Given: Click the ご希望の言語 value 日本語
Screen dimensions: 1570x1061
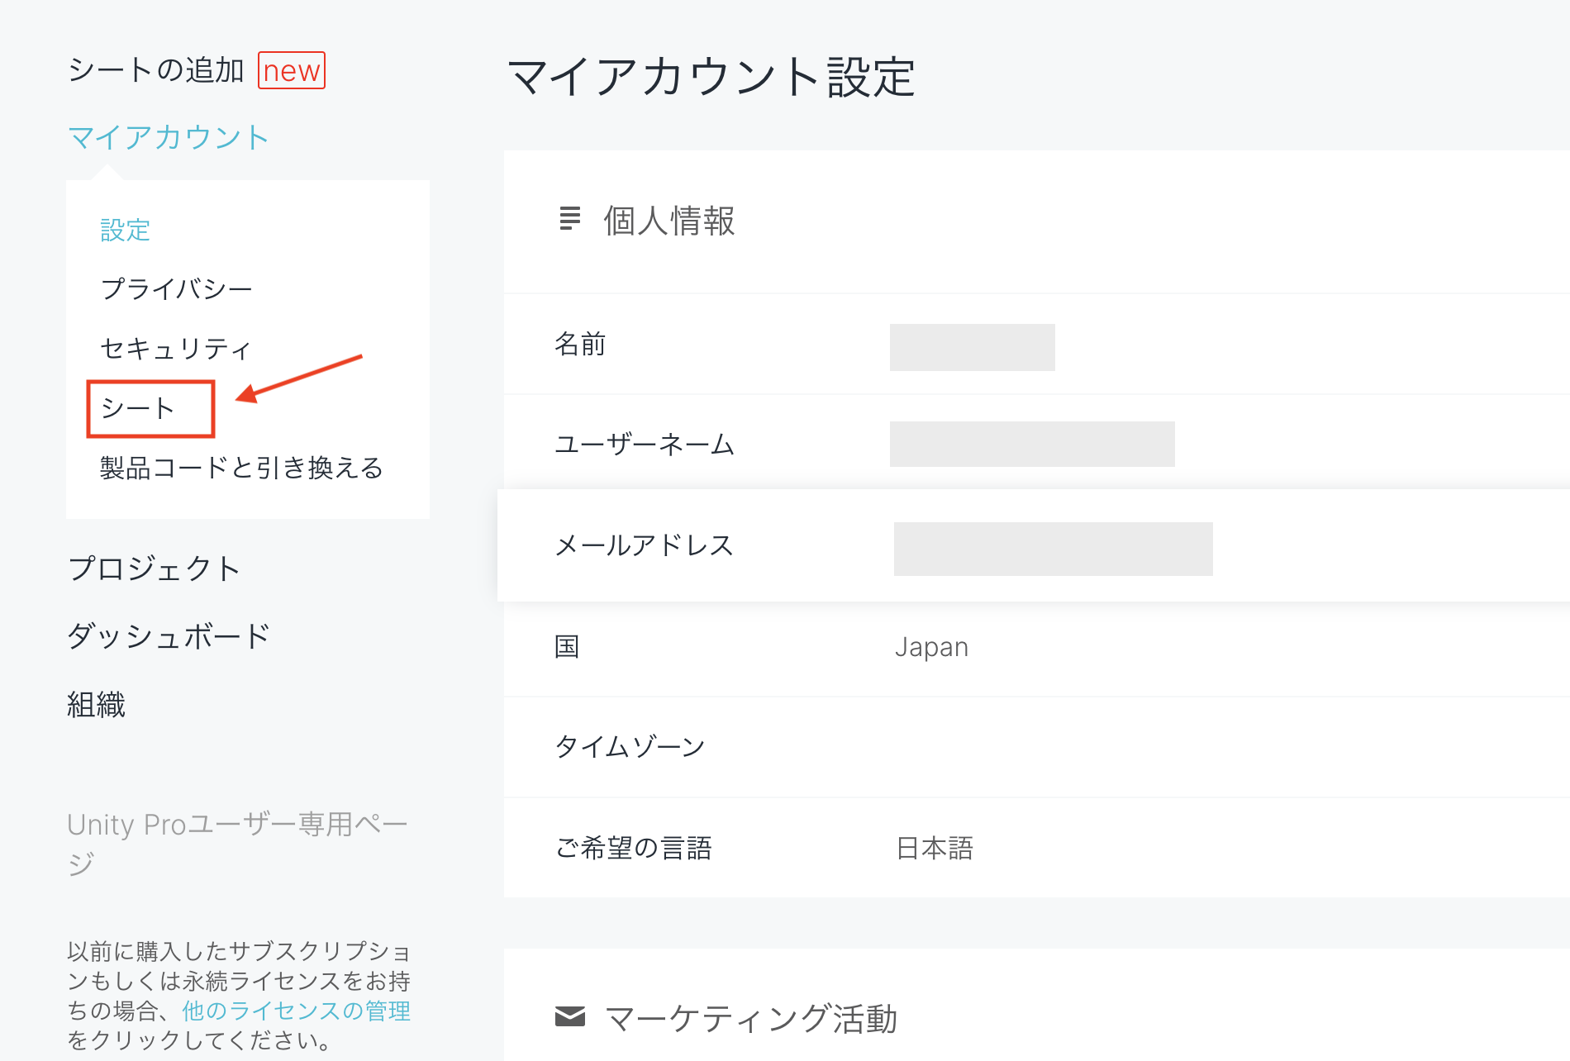Looking at the screenshot, I should 935,848.
